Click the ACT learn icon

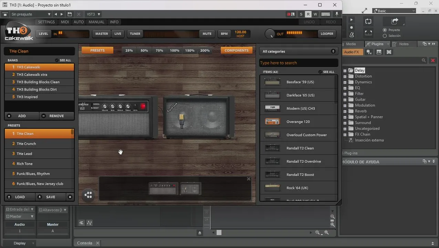pyautogui.click(x=291, y=14)
